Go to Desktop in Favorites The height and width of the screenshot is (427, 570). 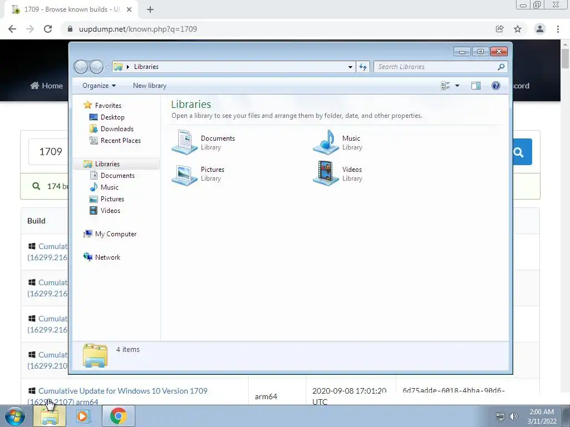(x=112, y=117)
